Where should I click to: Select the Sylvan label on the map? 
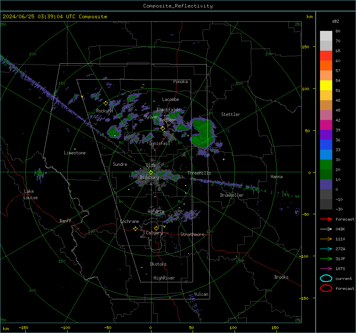click(x=151, y=117)
